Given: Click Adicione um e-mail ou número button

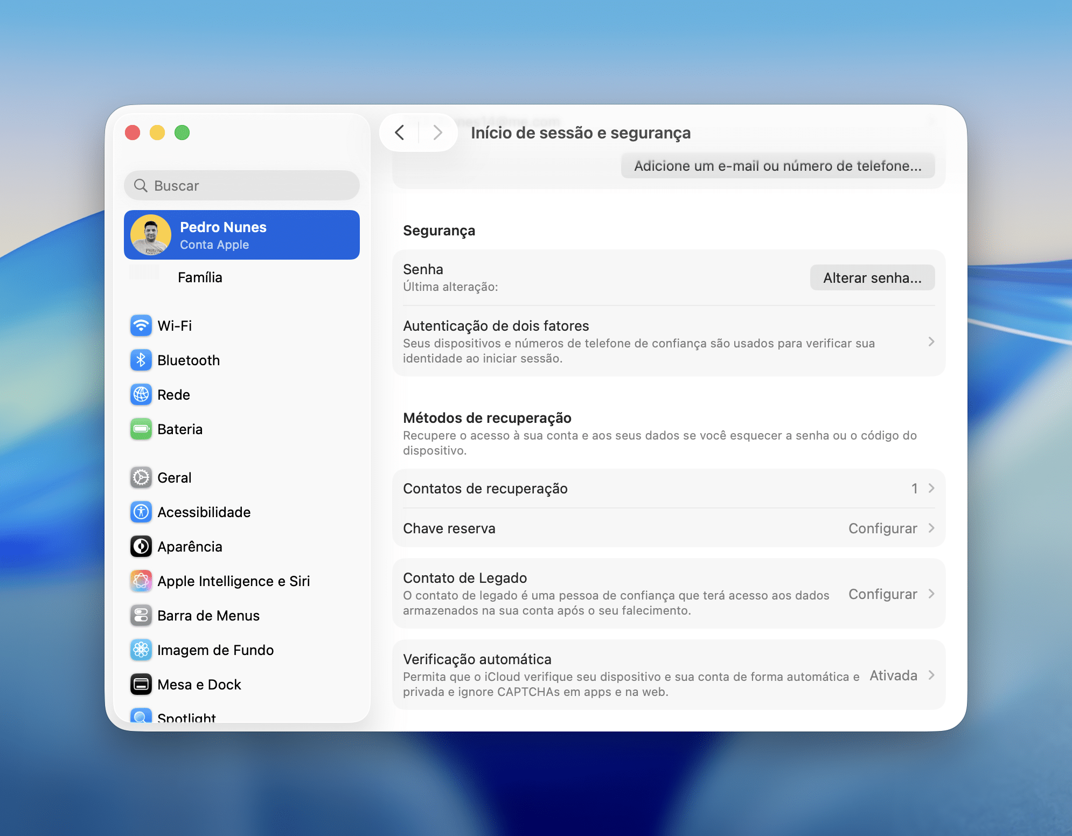Looking at the screenshot, I should tap(777, 166).
